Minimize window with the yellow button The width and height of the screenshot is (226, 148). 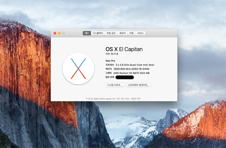point(59,33)
